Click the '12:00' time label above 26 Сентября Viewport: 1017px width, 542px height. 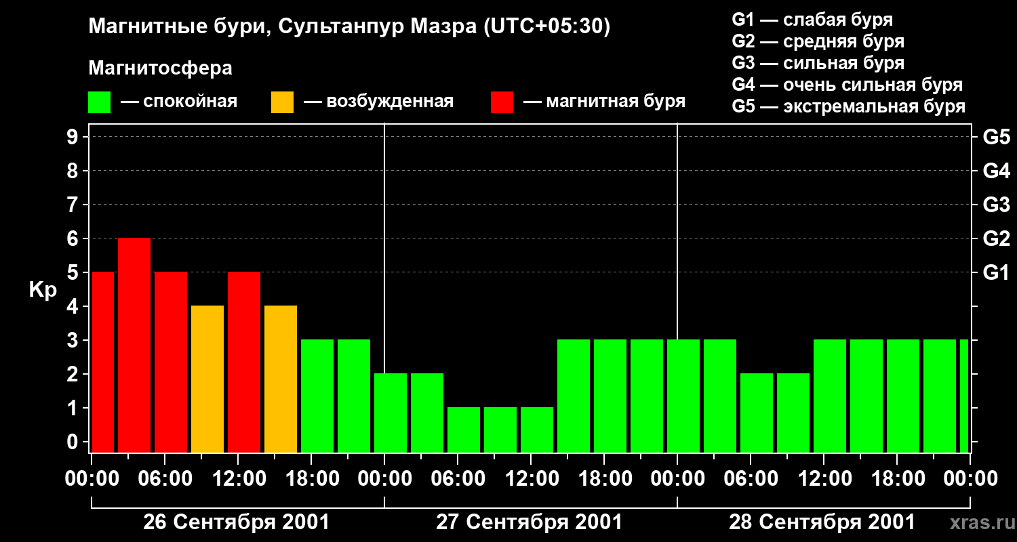(x=238, y=479)
